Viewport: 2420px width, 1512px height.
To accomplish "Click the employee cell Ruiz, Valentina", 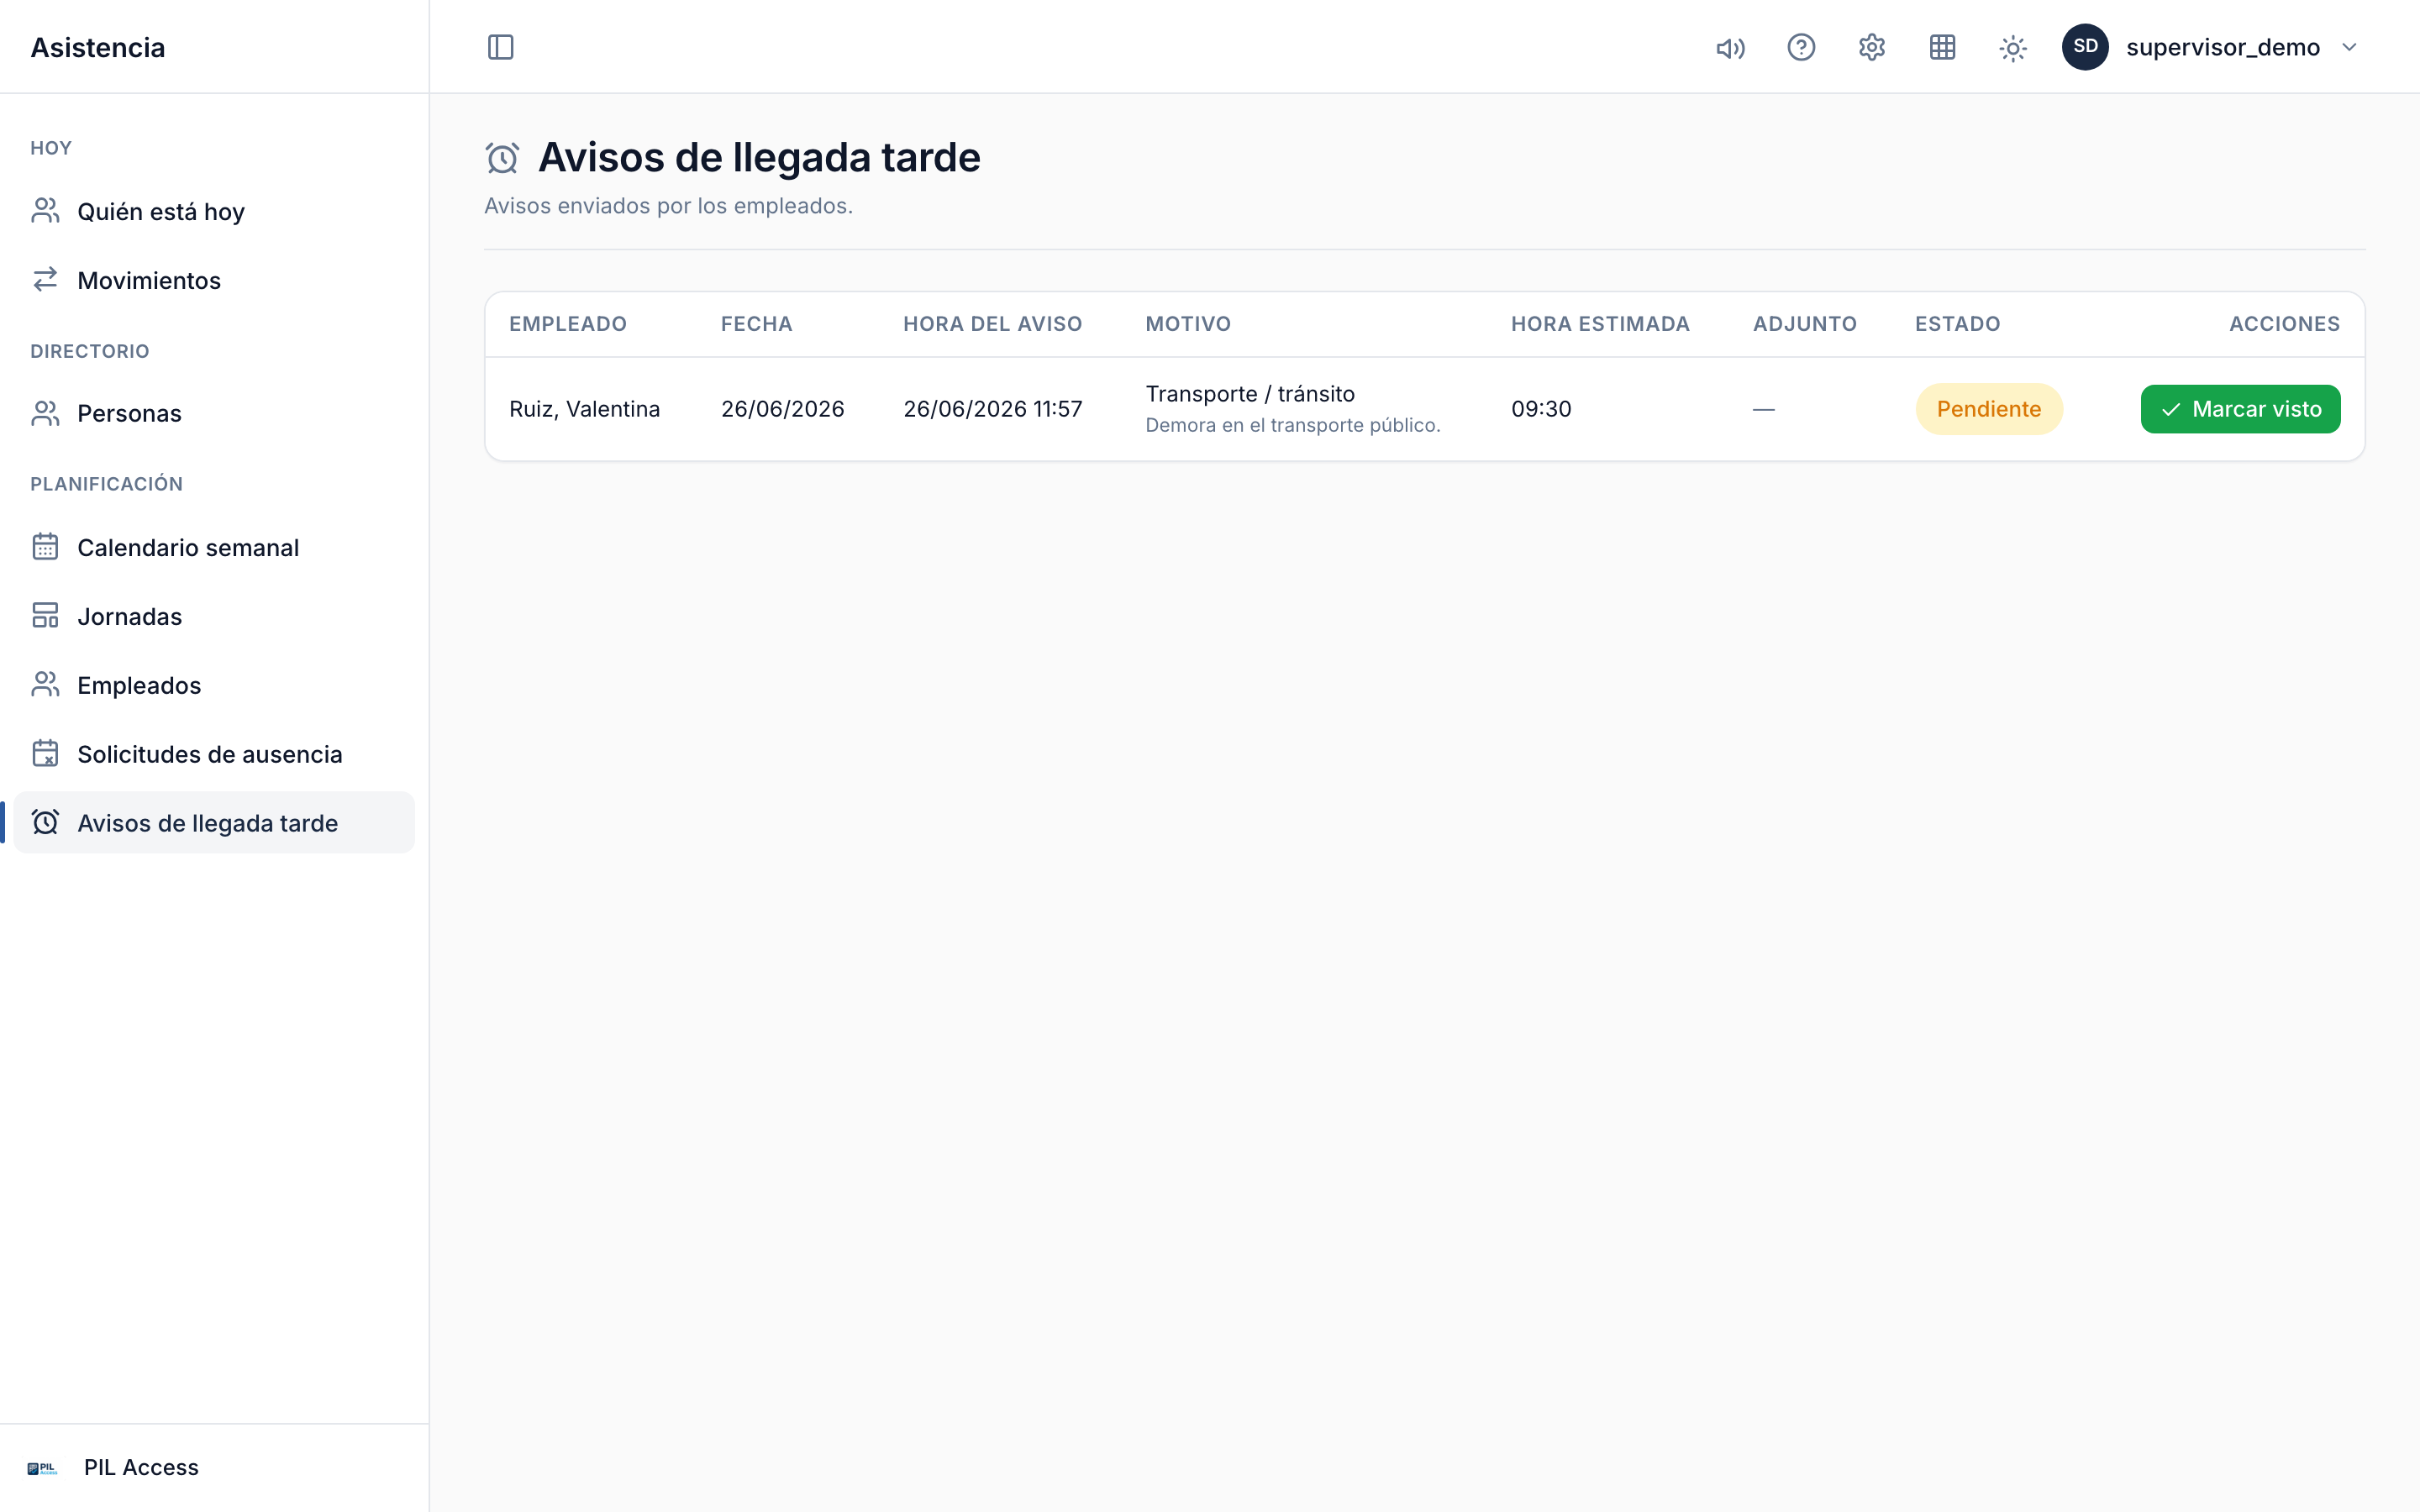I will coord(584,409).
